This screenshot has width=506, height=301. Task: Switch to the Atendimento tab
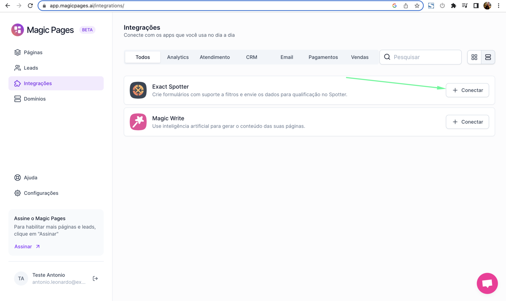pyautogui.click(x=215, y=57)
